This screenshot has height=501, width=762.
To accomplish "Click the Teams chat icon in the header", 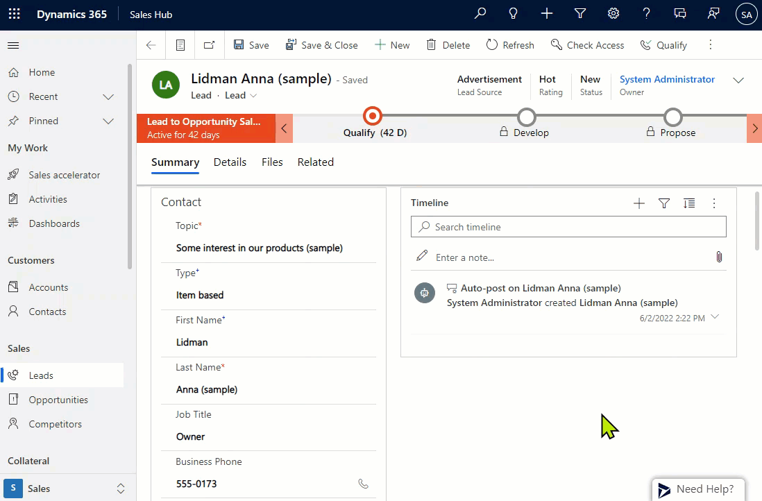I will tap(679, 13).
